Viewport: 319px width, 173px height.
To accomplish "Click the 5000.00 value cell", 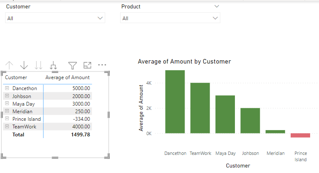I will click(81, 88).
